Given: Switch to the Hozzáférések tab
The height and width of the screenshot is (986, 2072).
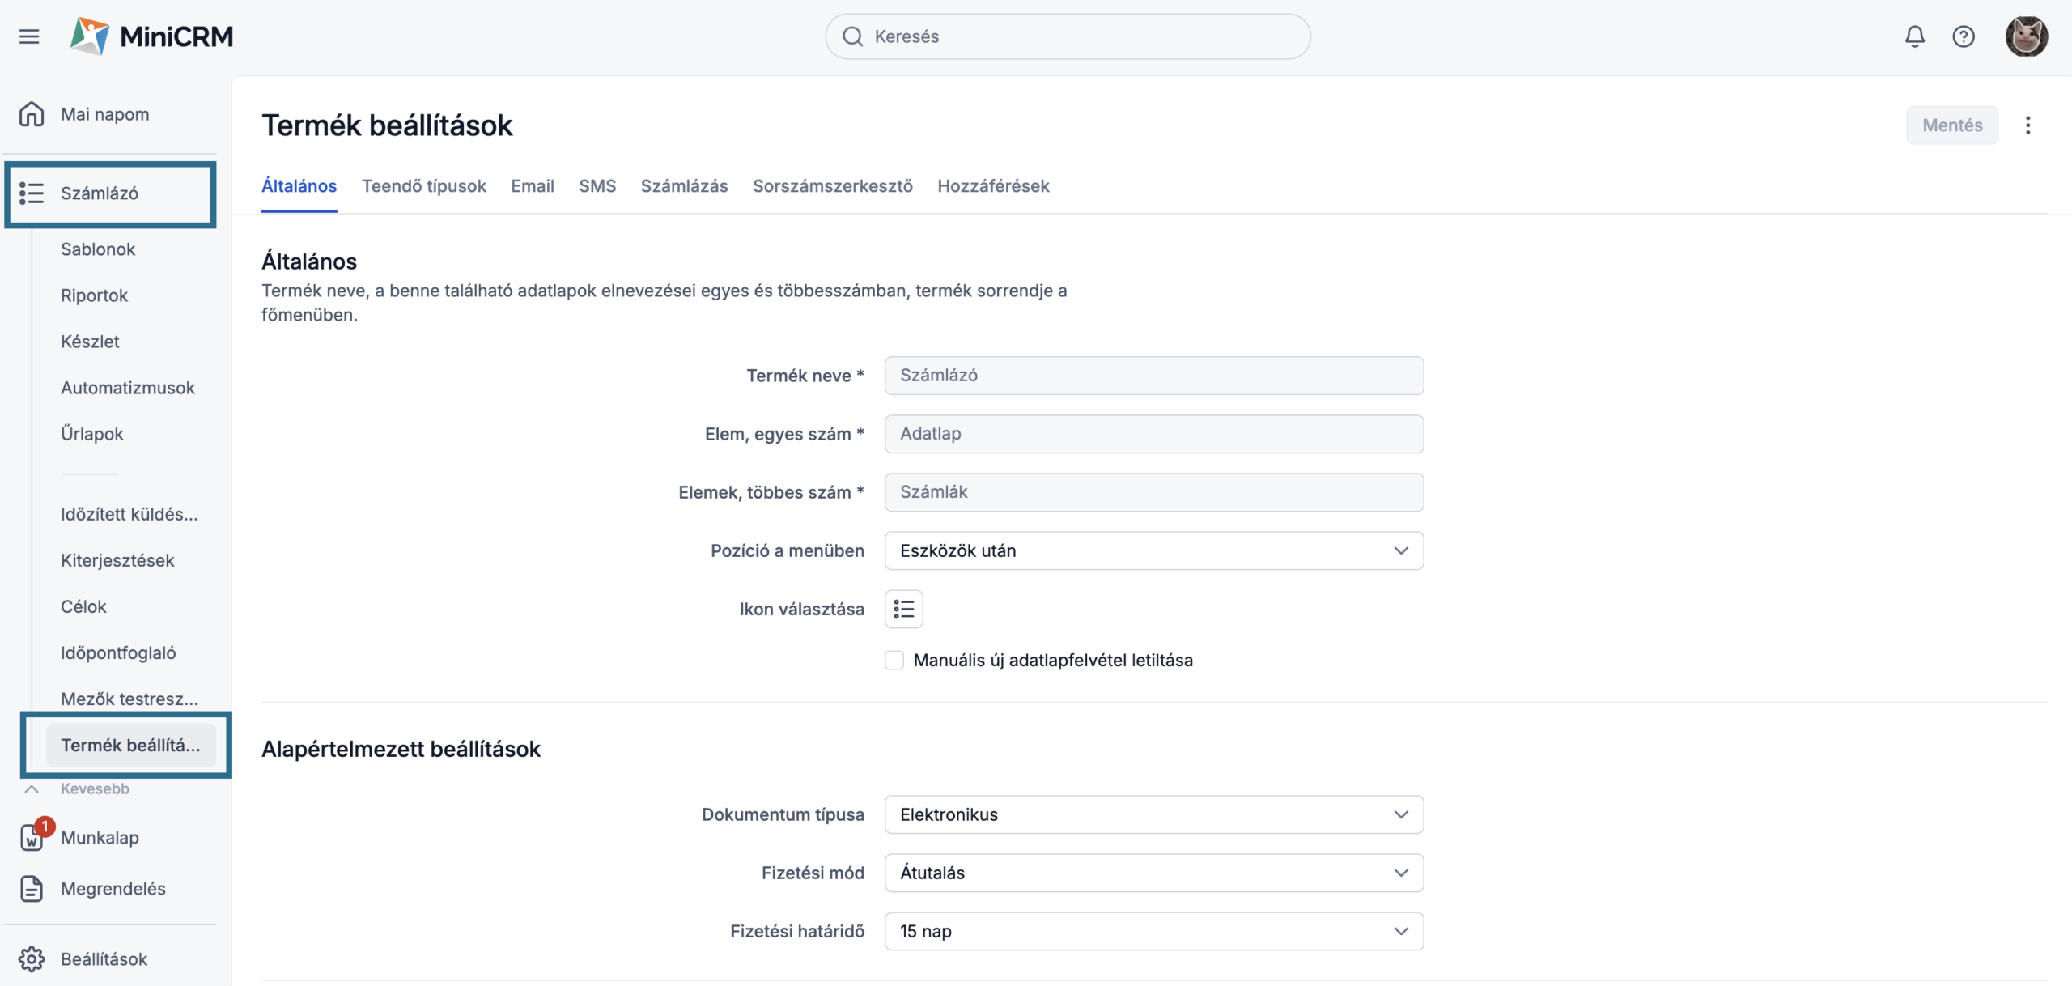Looking at the screenshot, I should (993, 186).
